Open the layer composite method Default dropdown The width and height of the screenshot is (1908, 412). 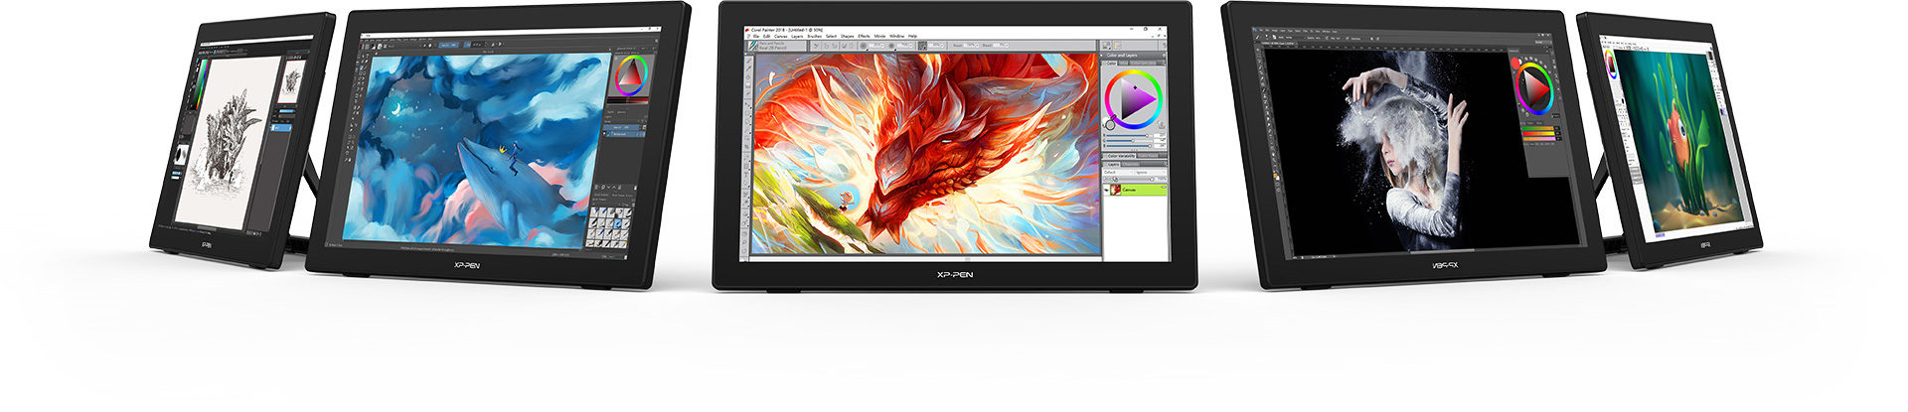(x=1113, y=173)
